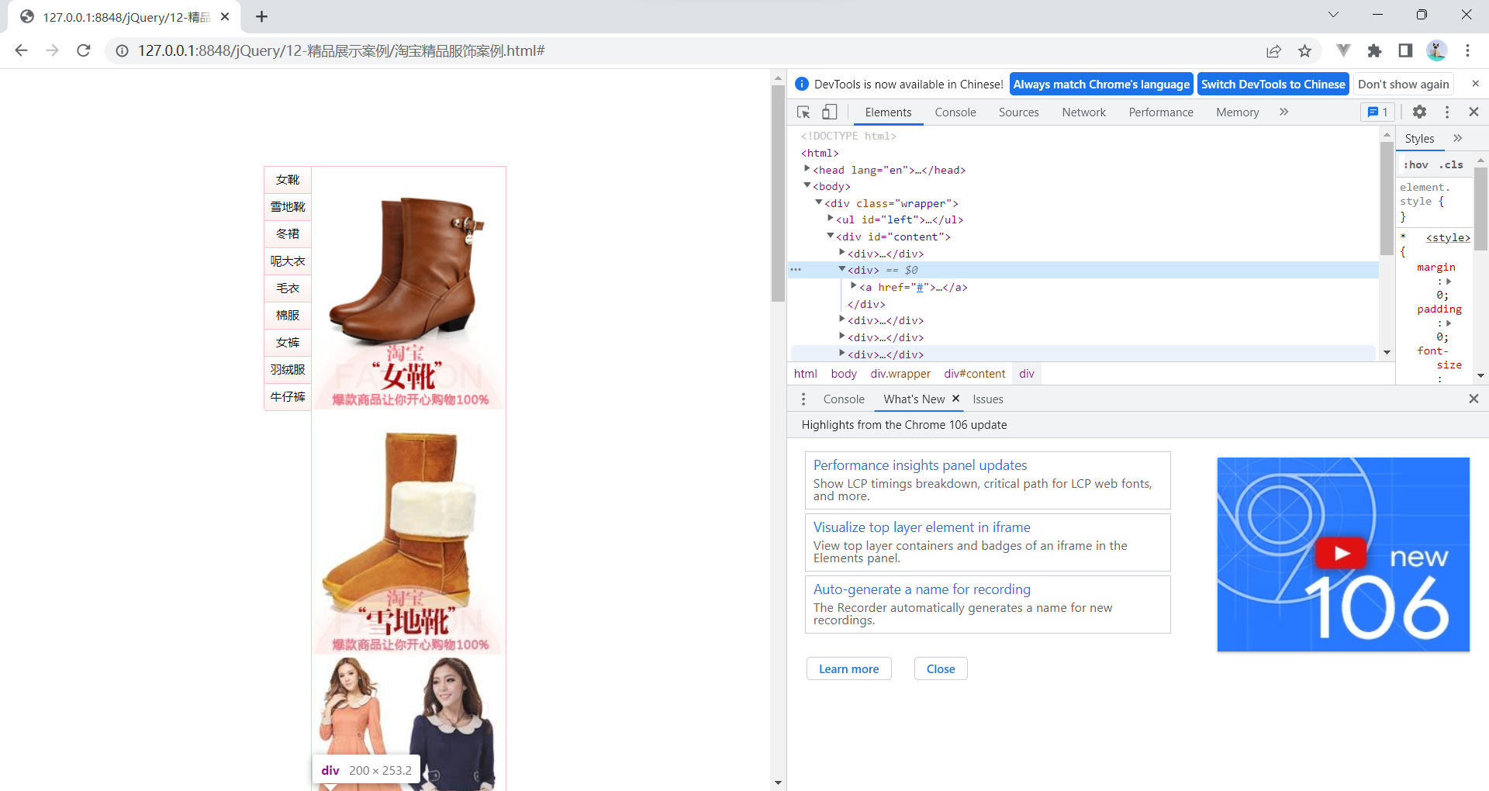
Task: Dismiss notice with Don't show again
Action: 1403,84
